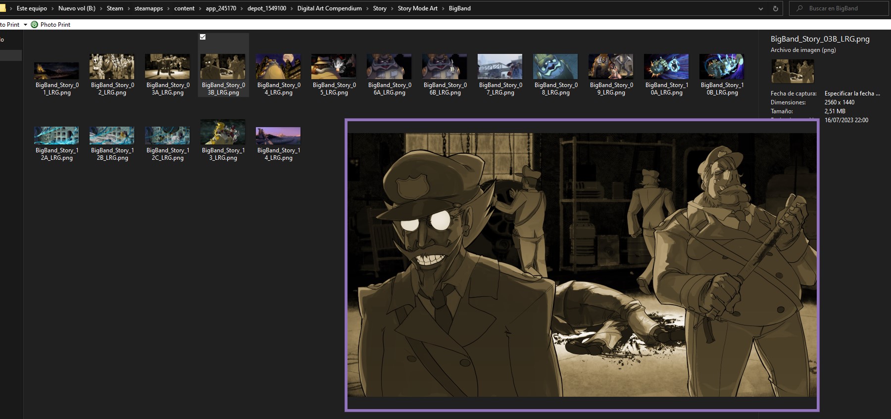Click the Photo Print icon in the toolbar

coord(34,24)
